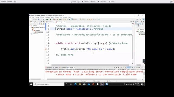This screenshot has height=97, width=174.
Task: Open the Eclipse icon on the taskbar
Action: [102, 84]
